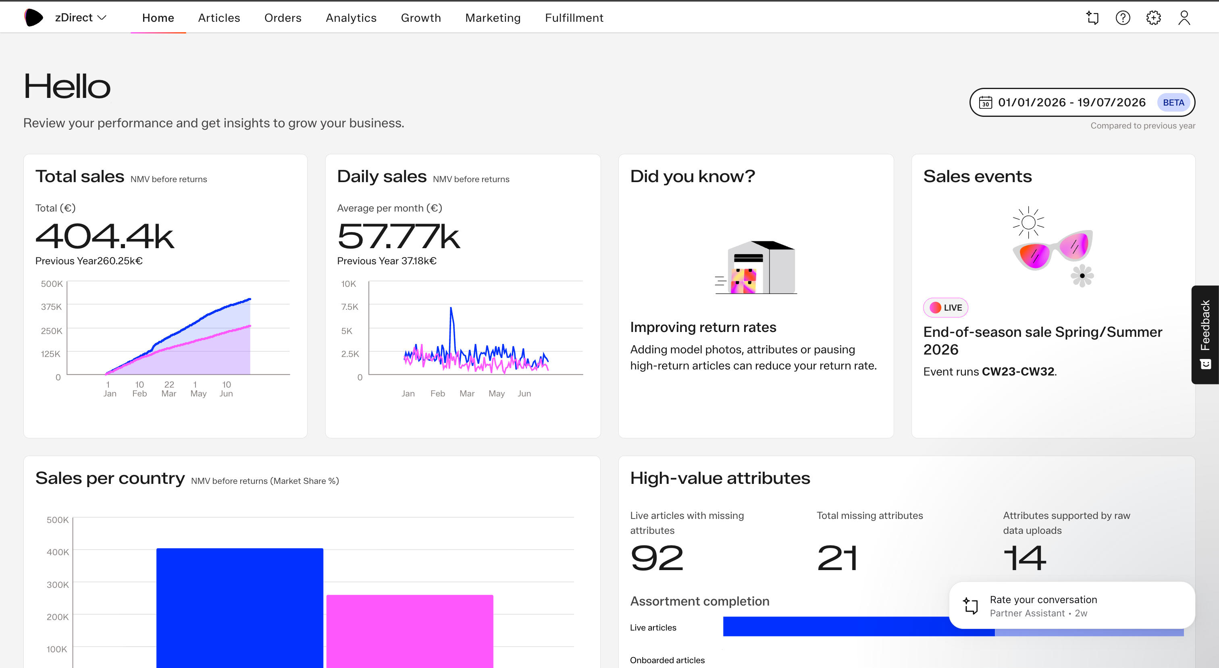Click the smiley icon on Feedback tab
The height and width of the screenshot is (668, 1219).
coord(1205,363)
